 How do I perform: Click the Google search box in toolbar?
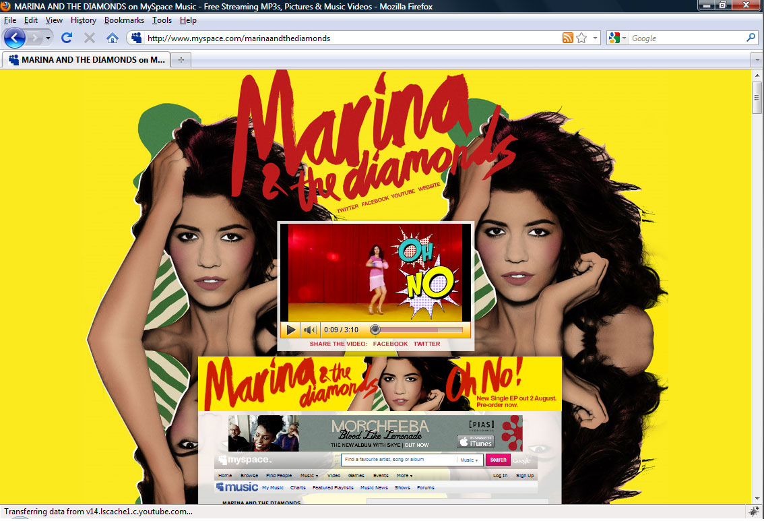pyautogui.click(x=687, y=38)
